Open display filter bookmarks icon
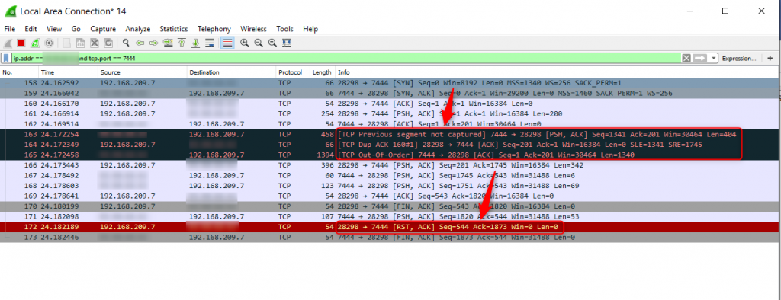The image size is (781, 300). [x=6, y=58]
